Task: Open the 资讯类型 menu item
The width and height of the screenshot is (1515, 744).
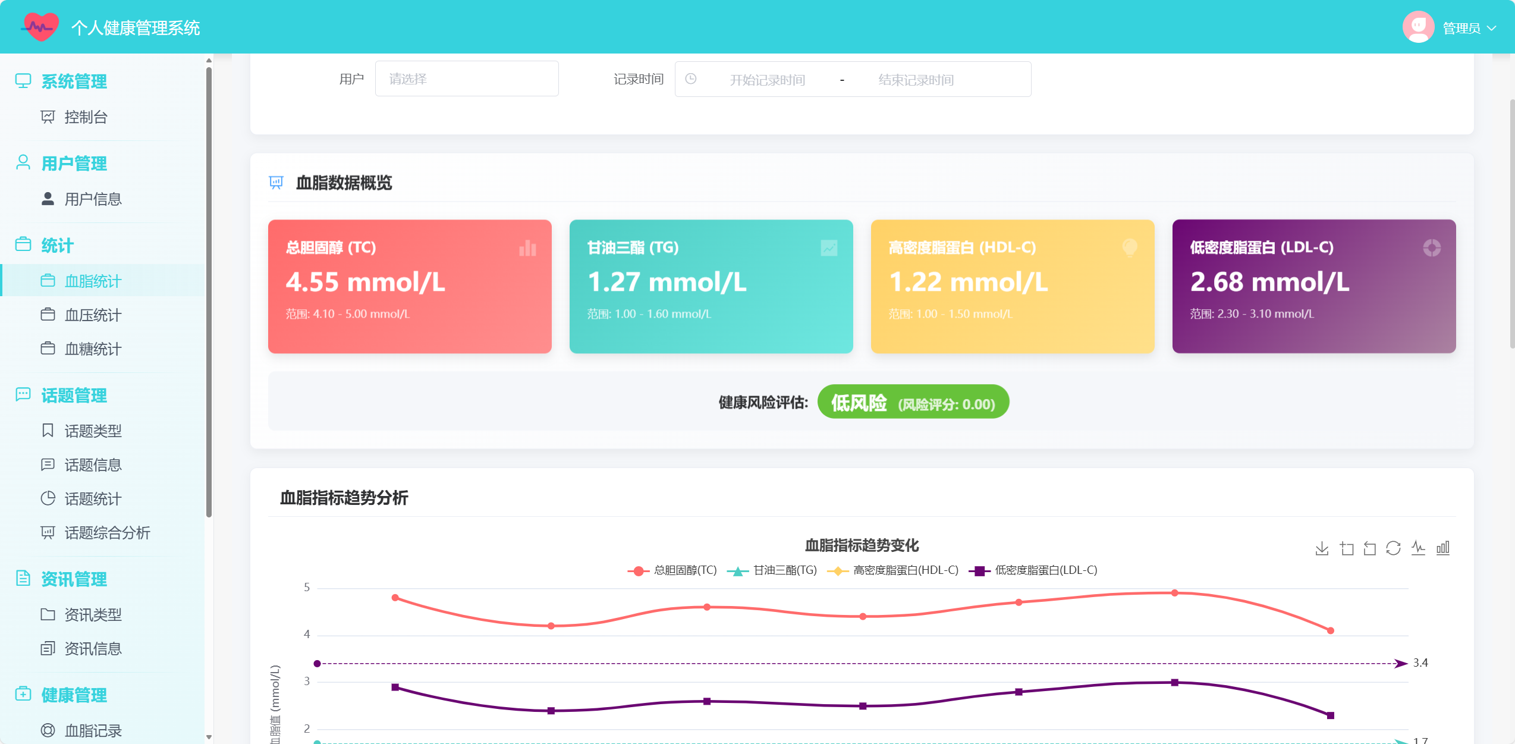Action: point(102,614)
